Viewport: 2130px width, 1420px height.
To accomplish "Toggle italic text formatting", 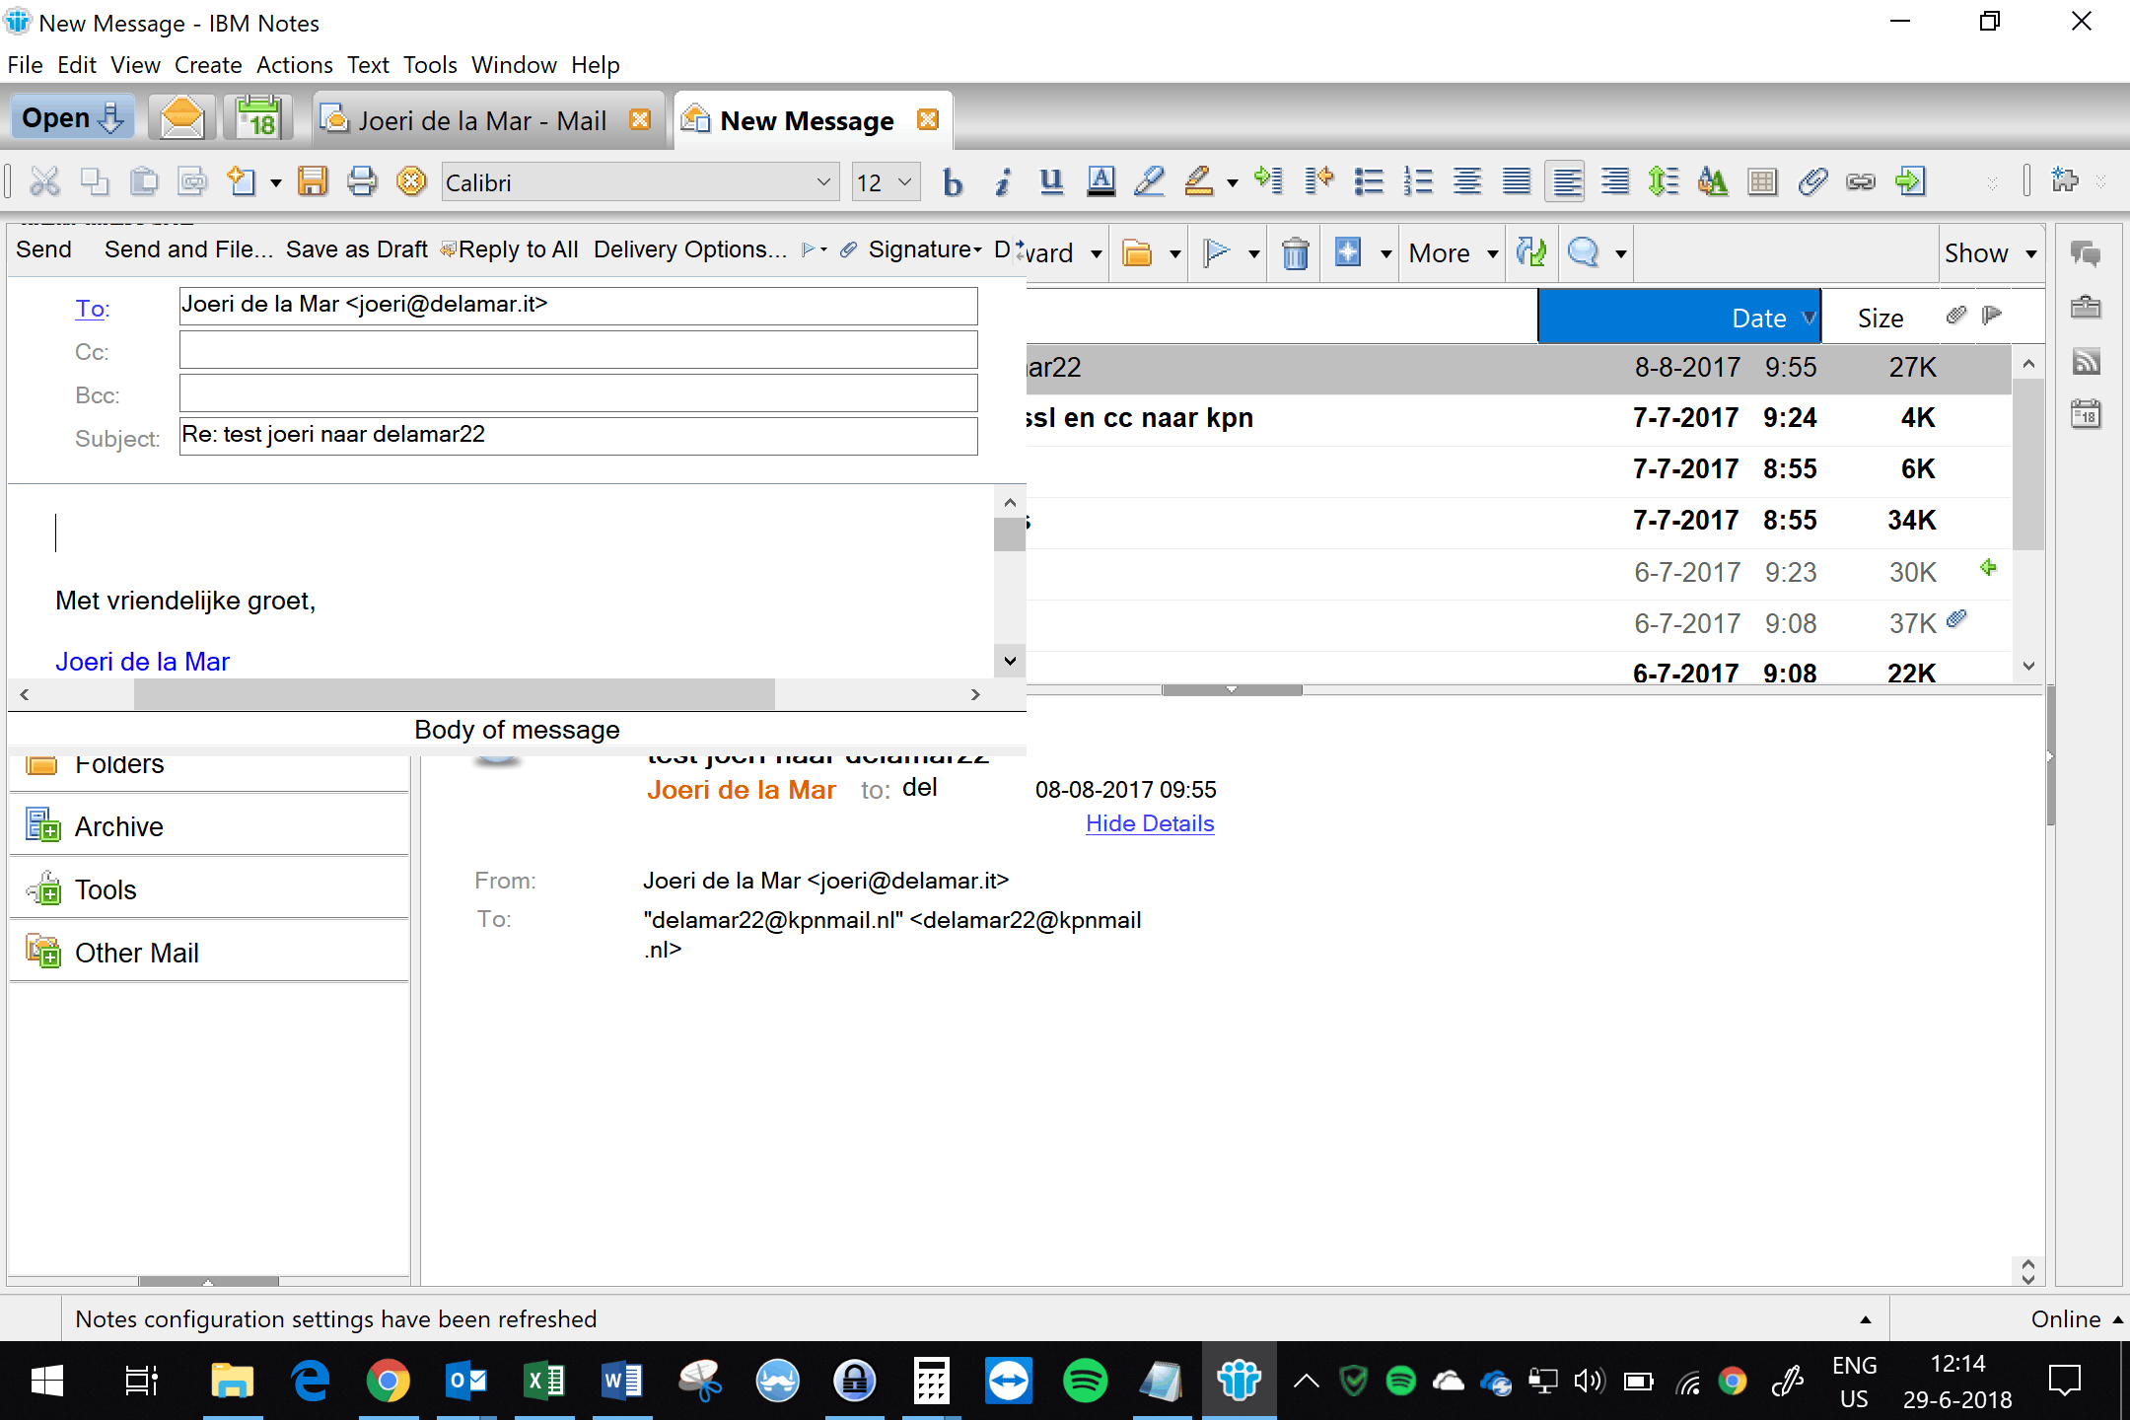I will point(1002,182).
